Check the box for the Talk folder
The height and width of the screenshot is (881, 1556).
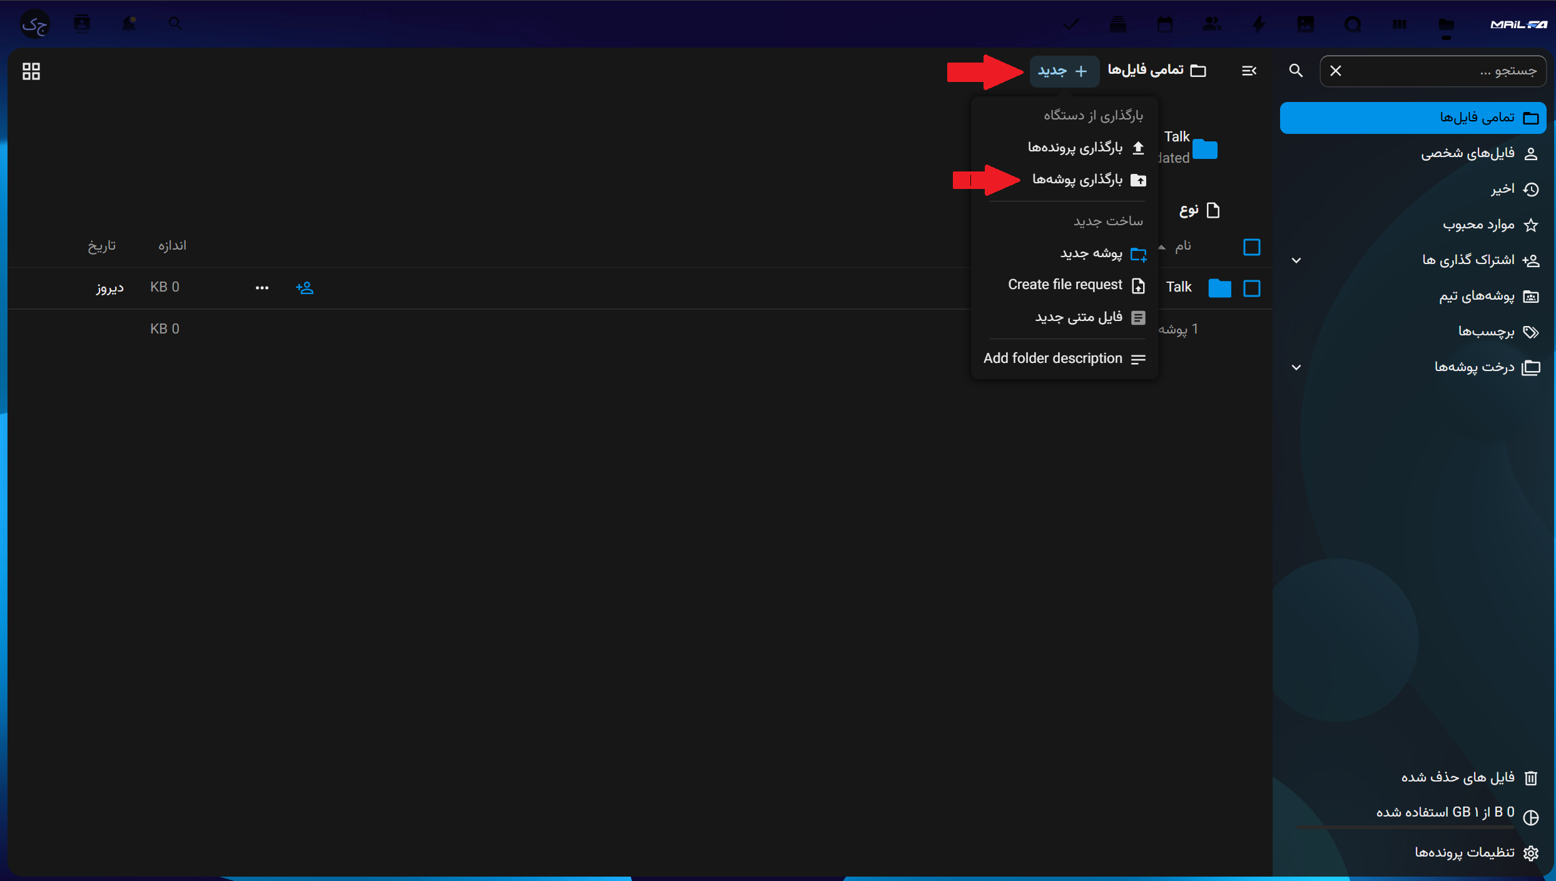1252,288
